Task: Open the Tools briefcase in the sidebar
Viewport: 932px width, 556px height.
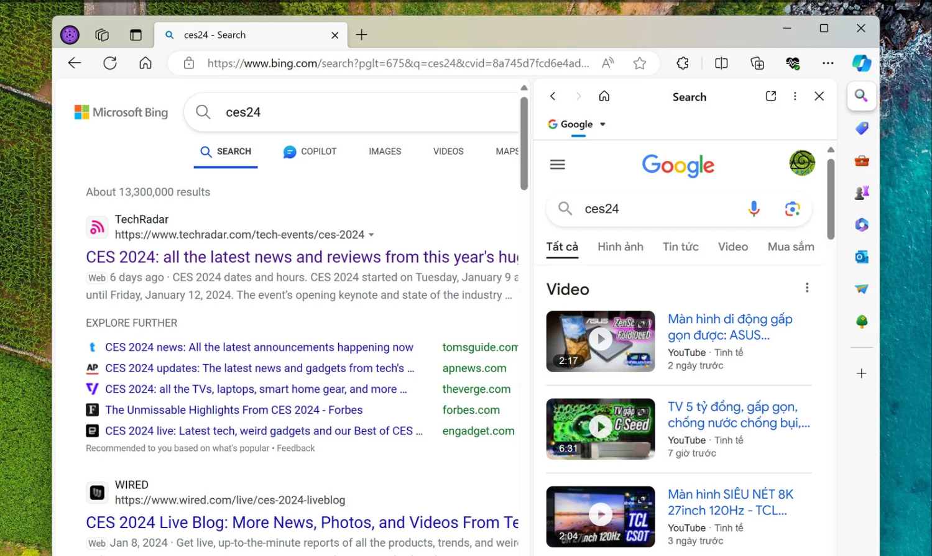Action: tap(861, 161)
